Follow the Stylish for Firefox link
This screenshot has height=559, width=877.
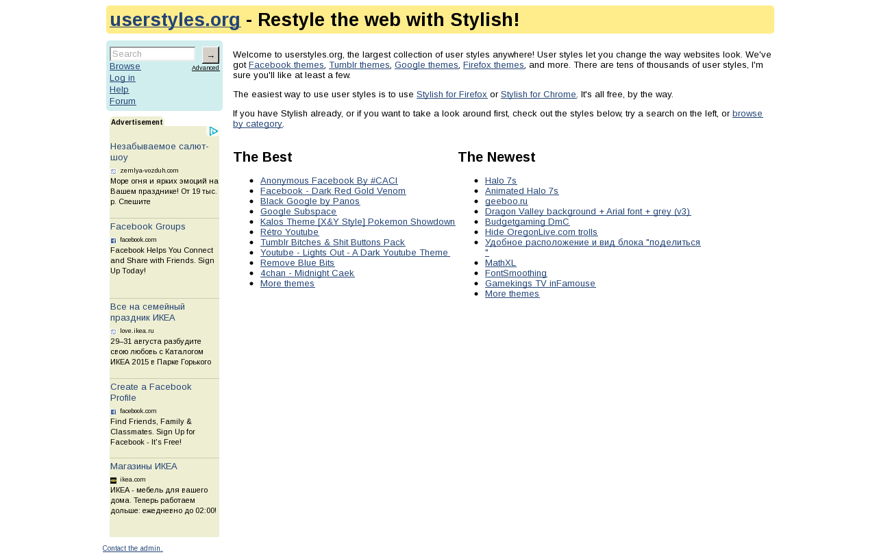(452, 95)
